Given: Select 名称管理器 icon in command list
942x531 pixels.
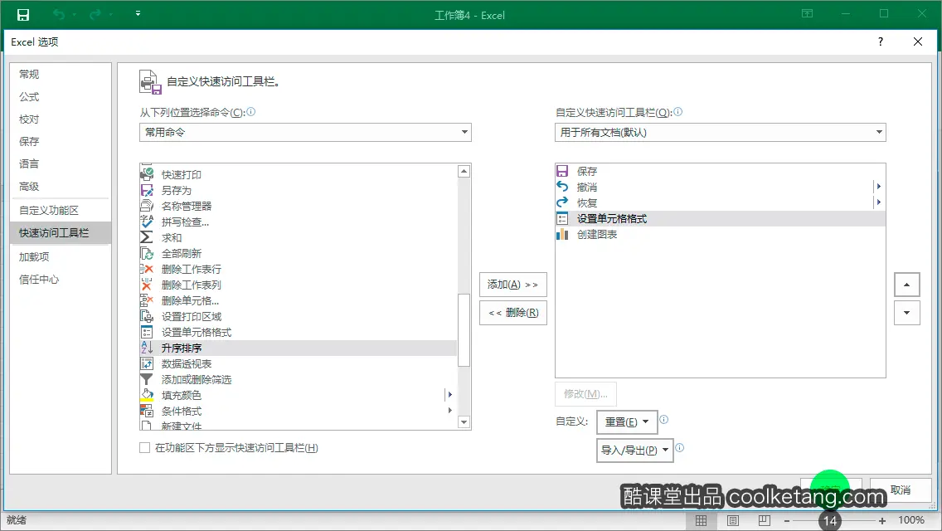Looking at the screenshot, I should (147, 206).
